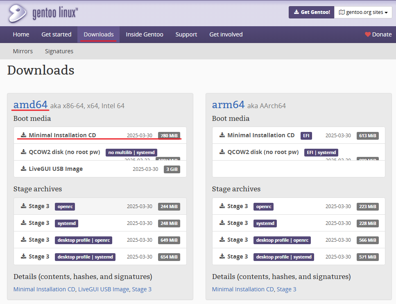Viewport: 396px width, 304px height.
Task: Click the 780 MiB size badge
Action: coord(169,136)
